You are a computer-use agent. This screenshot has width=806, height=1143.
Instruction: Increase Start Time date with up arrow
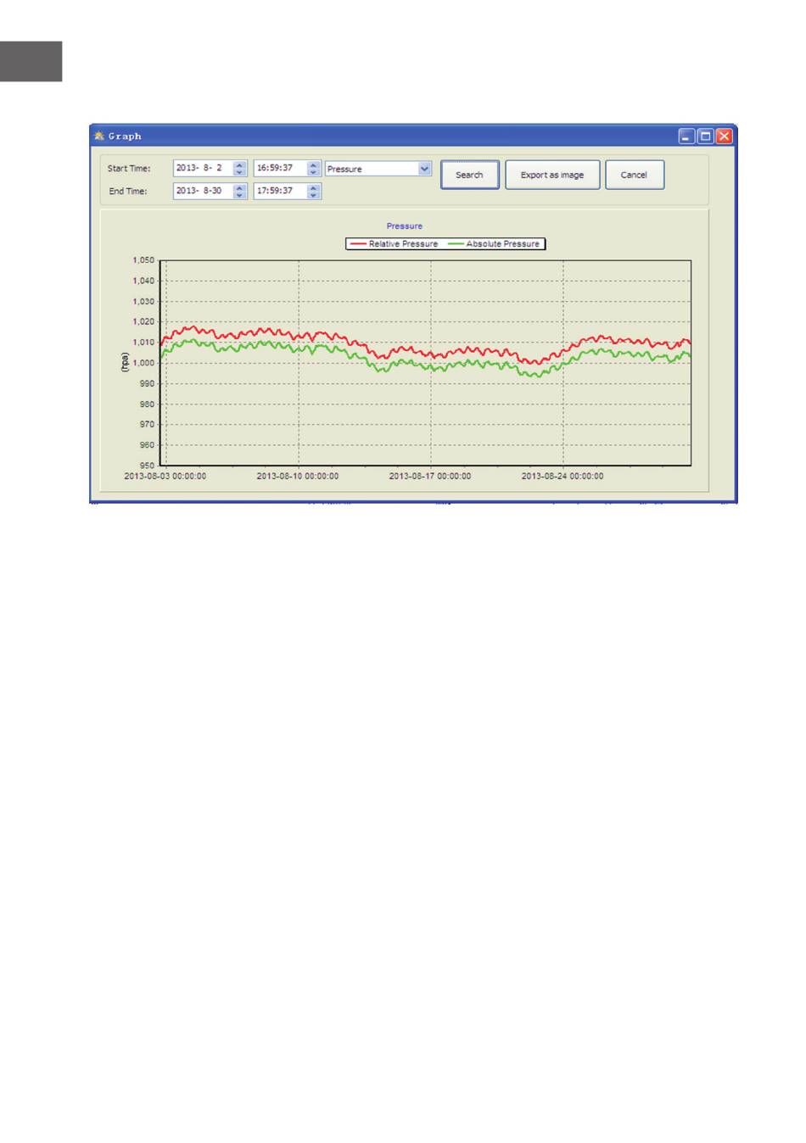click(x=240, y=165)
